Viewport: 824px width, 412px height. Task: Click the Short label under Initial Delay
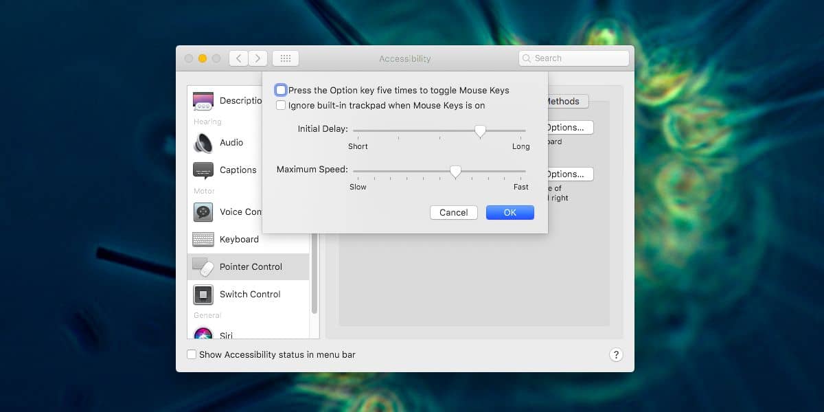(358, 146)
